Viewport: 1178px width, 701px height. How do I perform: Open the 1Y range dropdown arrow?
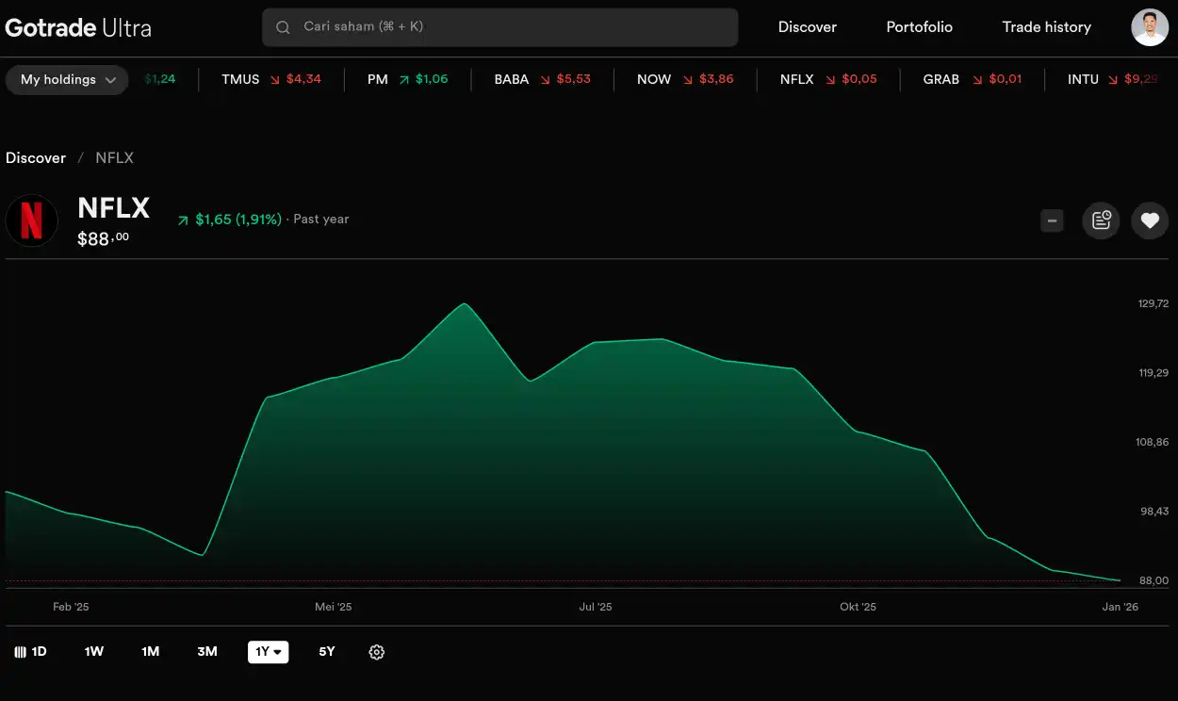pos(278,652)
